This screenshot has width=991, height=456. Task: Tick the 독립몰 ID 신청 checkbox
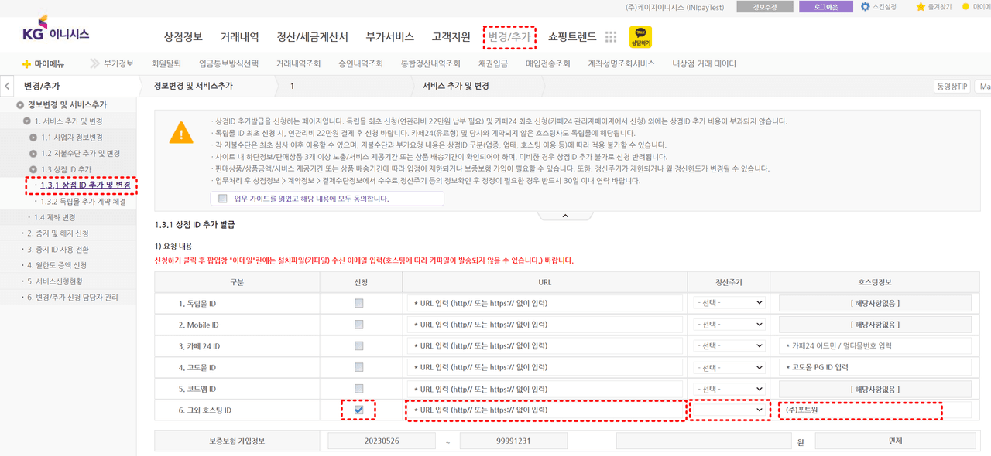coord(358,303)
